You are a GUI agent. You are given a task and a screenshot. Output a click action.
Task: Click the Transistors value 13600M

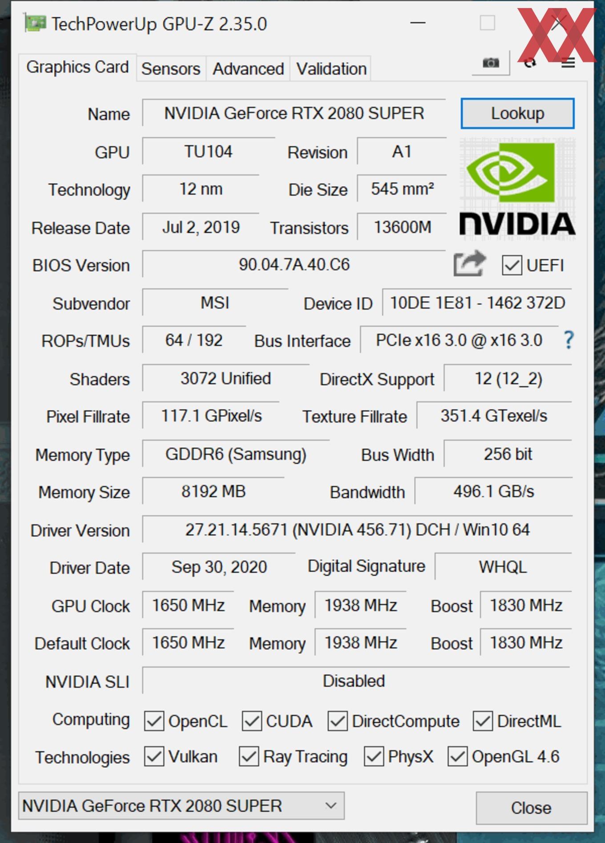[x=402, y=227]
